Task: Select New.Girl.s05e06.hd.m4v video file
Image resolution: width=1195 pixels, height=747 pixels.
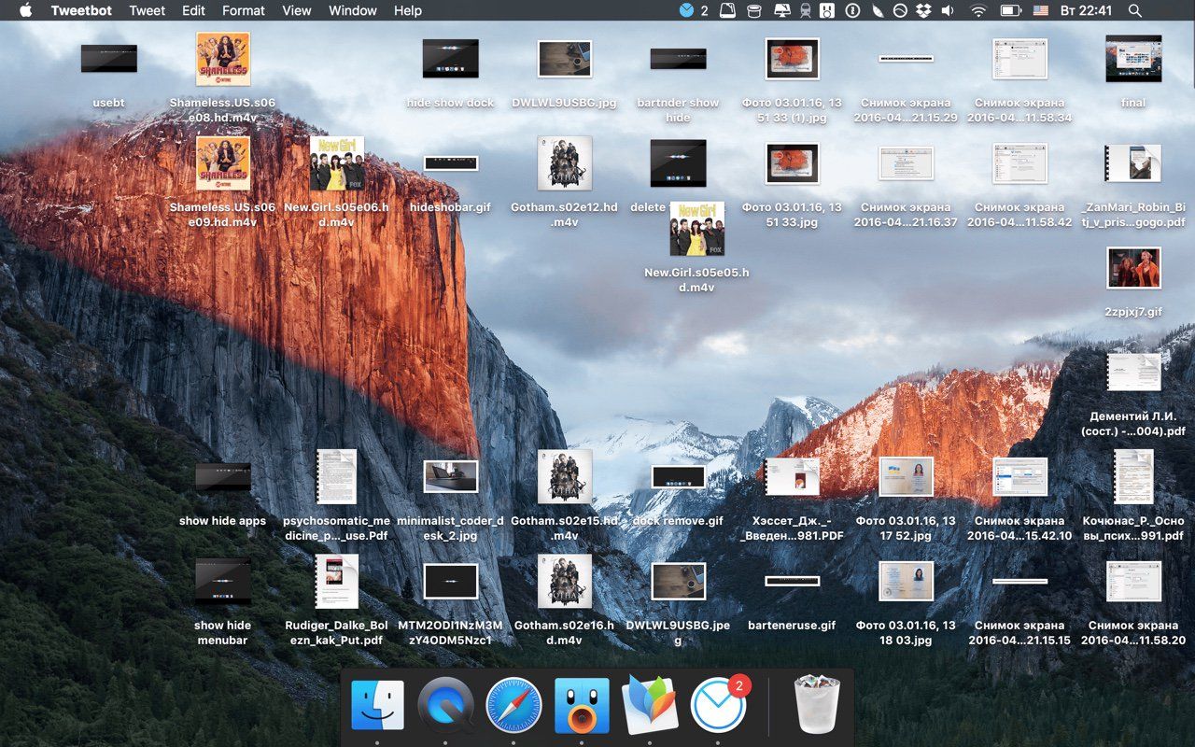Action: [x=337, y=163]
